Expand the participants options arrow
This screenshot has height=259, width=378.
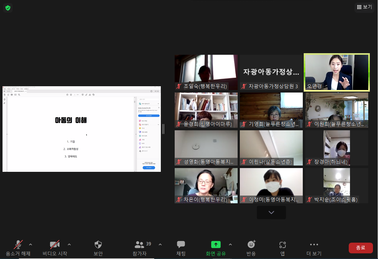tap(160, 245)
